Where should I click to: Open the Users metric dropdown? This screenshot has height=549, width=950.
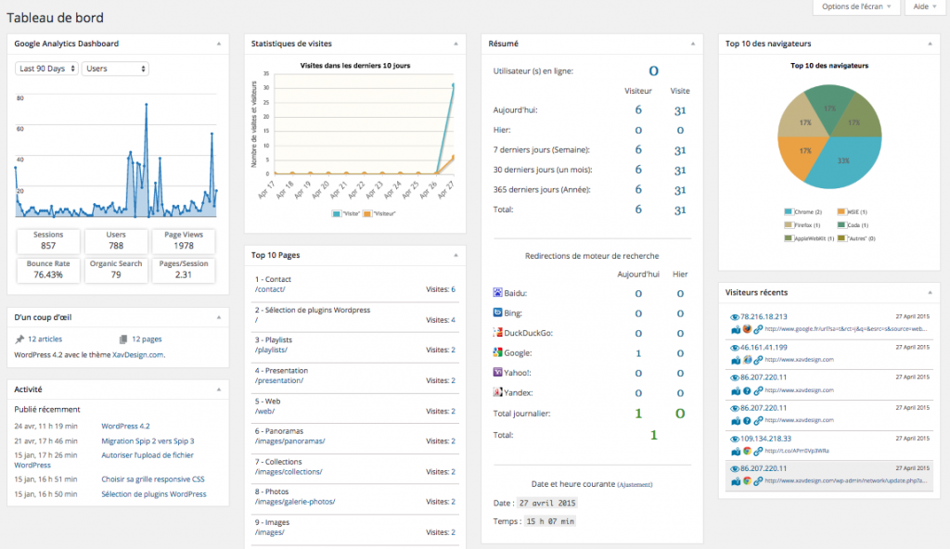point(115,69)
